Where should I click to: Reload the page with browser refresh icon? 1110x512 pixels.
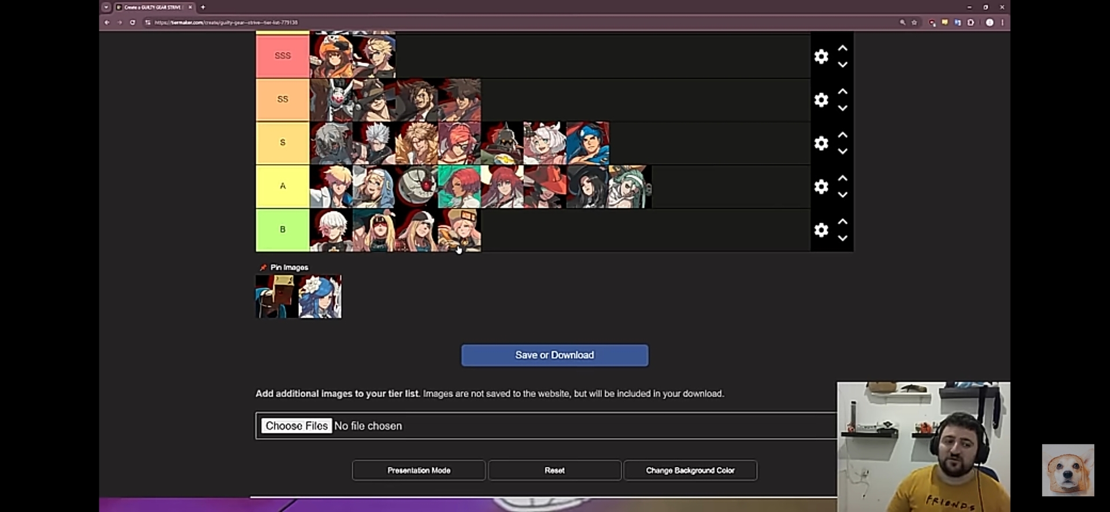(x=132, y=23)
